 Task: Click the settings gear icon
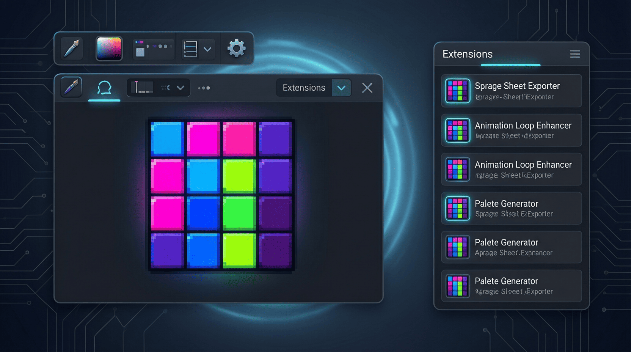236,49
